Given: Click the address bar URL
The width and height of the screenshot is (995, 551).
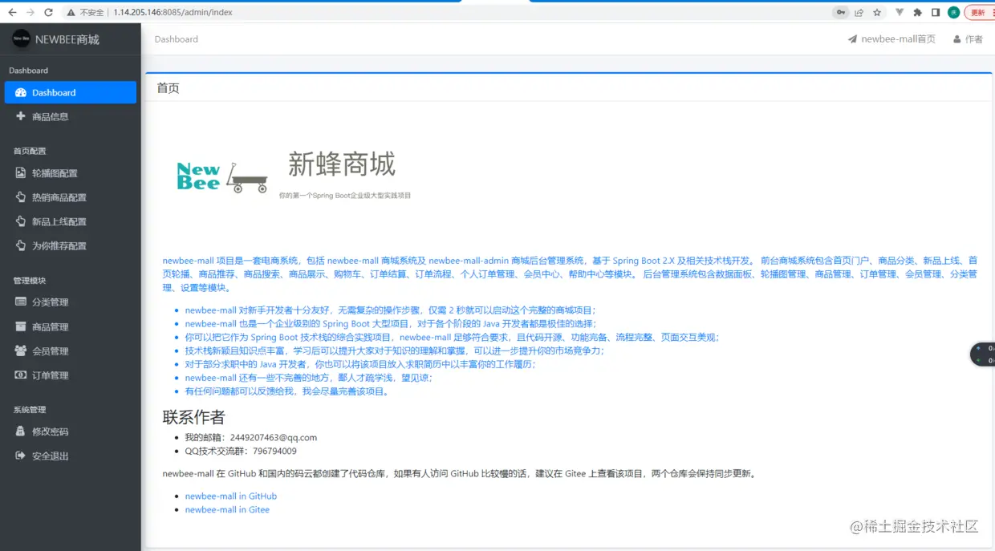Looking at the screenshot, I should (173, 13).
